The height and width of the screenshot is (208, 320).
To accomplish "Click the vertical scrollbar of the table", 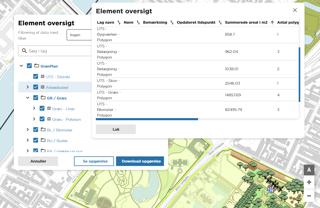I will (x=300, y=74).
